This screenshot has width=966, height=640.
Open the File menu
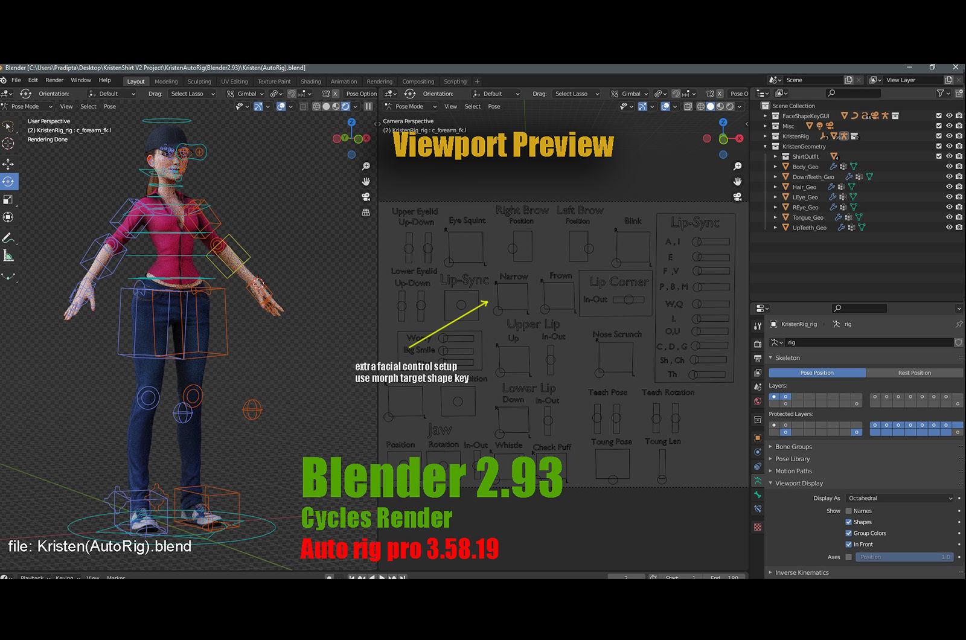pyautogui.click(x=16, y=80)
